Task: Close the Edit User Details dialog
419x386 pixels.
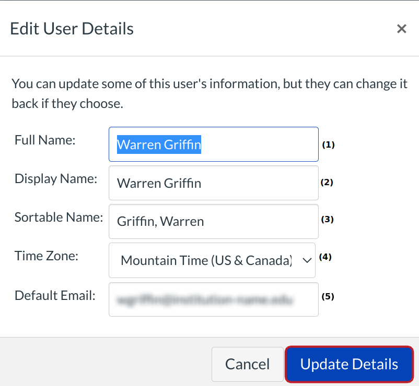Action: coord(401,29)
